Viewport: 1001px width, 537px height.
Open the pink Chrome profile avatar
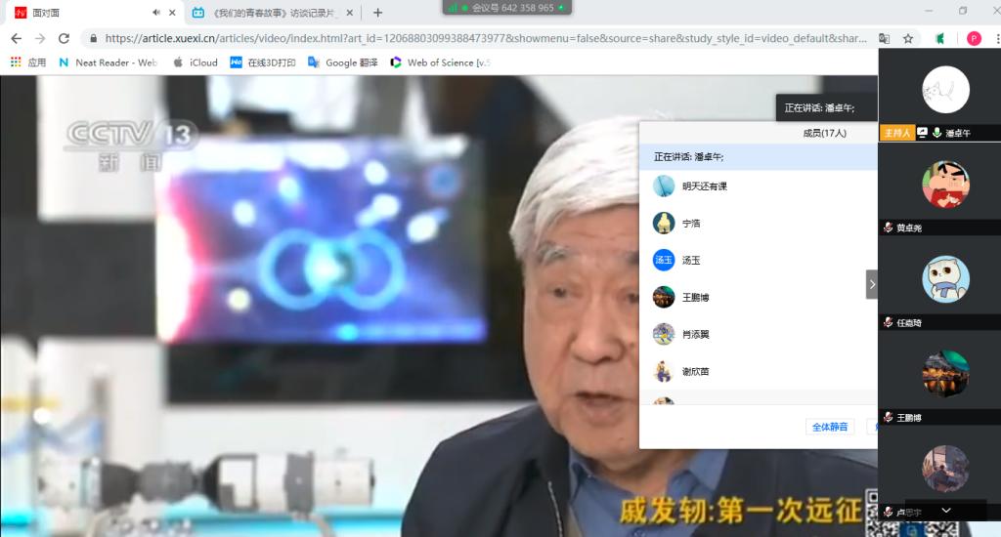pos(974,39)
